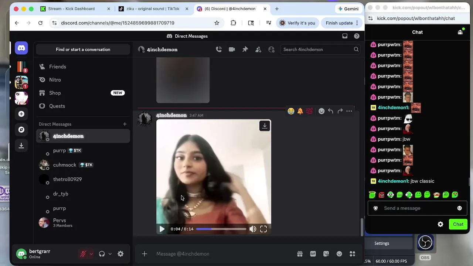Click the Search 4inchdemon field
The image size is (473, 266).
click(320, 50)
